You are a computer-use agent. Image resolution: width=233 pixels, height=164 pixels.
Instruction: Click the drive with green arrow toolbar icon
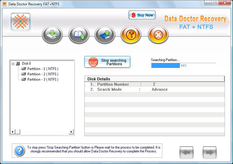pyautogui.click(x=52, y=35)
